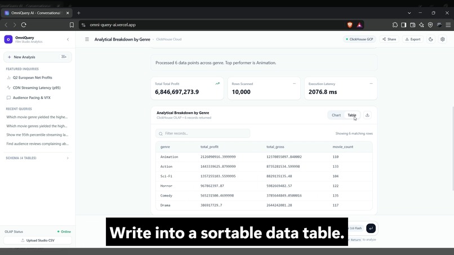Sort table by movie_count column header
Image resolution: width=454 pixels, height=255 pixels.
click(343, 147)
